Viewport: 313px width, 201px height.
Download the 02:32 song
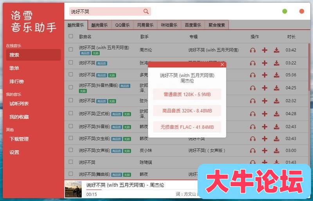point(277,101)
